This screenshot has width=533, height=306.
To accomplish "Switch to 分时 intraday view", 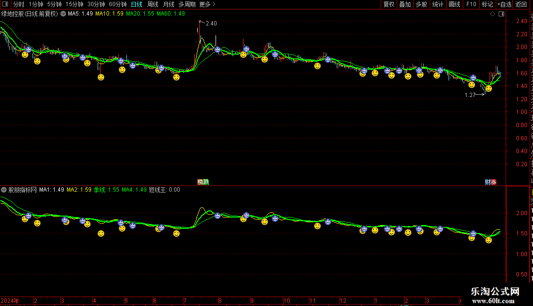I will point(19,4).
